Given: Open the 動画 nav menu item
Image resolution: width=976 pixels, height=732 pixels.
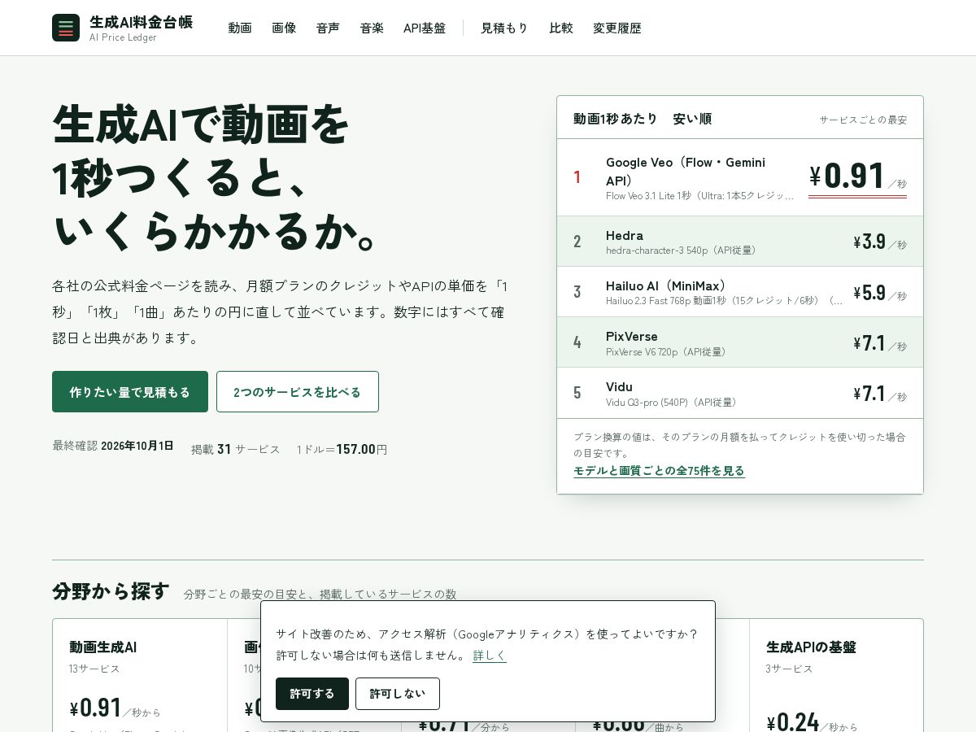Looking at the screenshot, I should (x=240, y=28).
